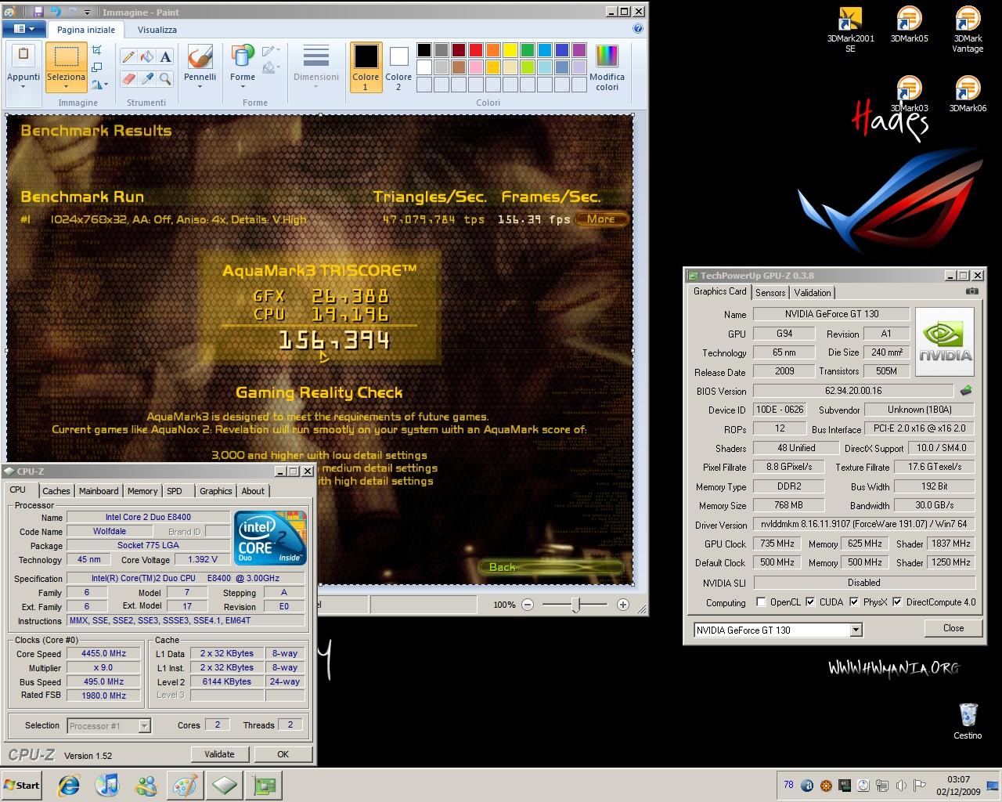Click the Validate button in CPU-Z

tap(219, 754)
